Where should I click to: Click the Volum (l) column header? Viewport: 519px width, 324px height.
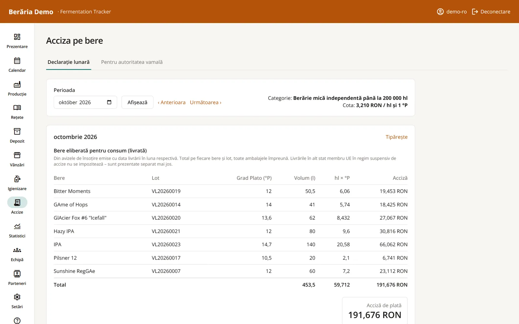coord(305,178)
